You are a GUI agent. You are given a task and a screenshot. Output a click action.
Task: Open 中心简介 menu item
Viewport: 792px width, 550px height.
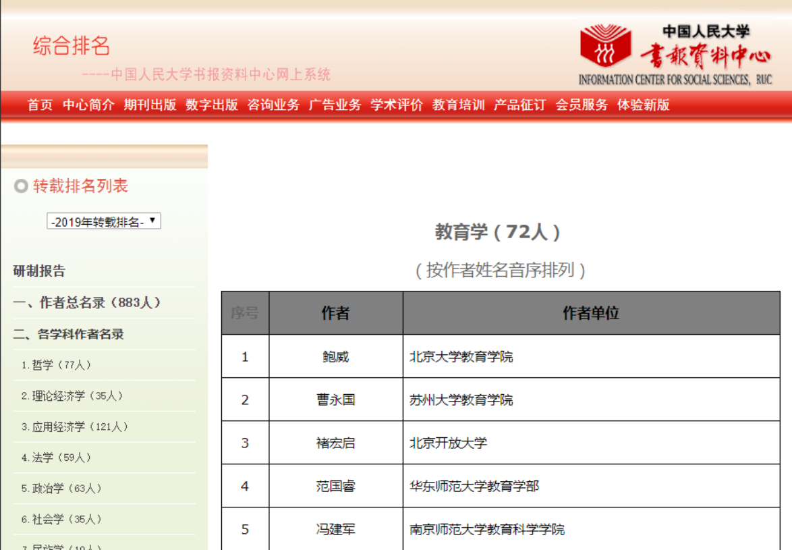click(88, 105)
